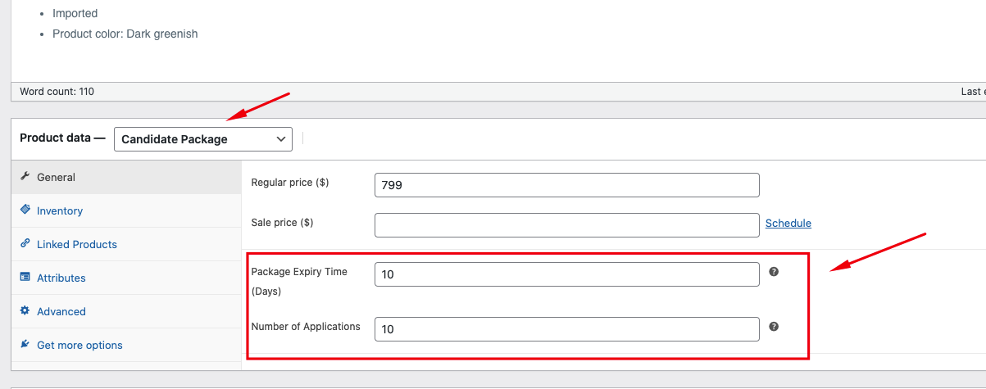Screen dimensions: 986x389
Task: Show help tooltip for Number of Applications
Action: pos(774,327)
